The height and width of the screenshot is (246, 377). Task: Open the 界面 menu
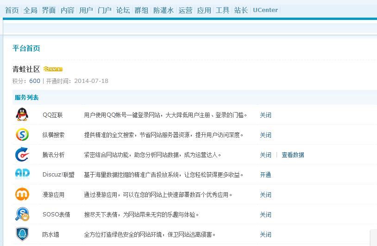(49, 10)
